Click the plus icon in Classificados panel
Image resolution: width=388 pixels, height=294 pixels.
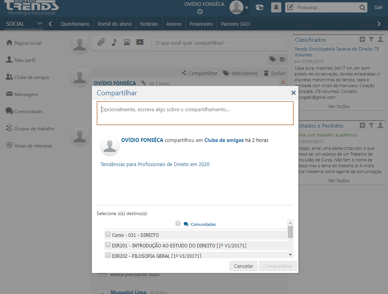tap(362, 39)
